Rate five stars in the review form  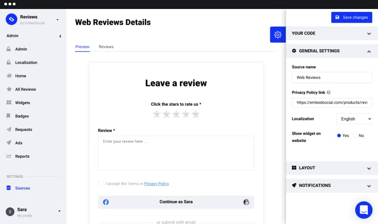point(196,114)
